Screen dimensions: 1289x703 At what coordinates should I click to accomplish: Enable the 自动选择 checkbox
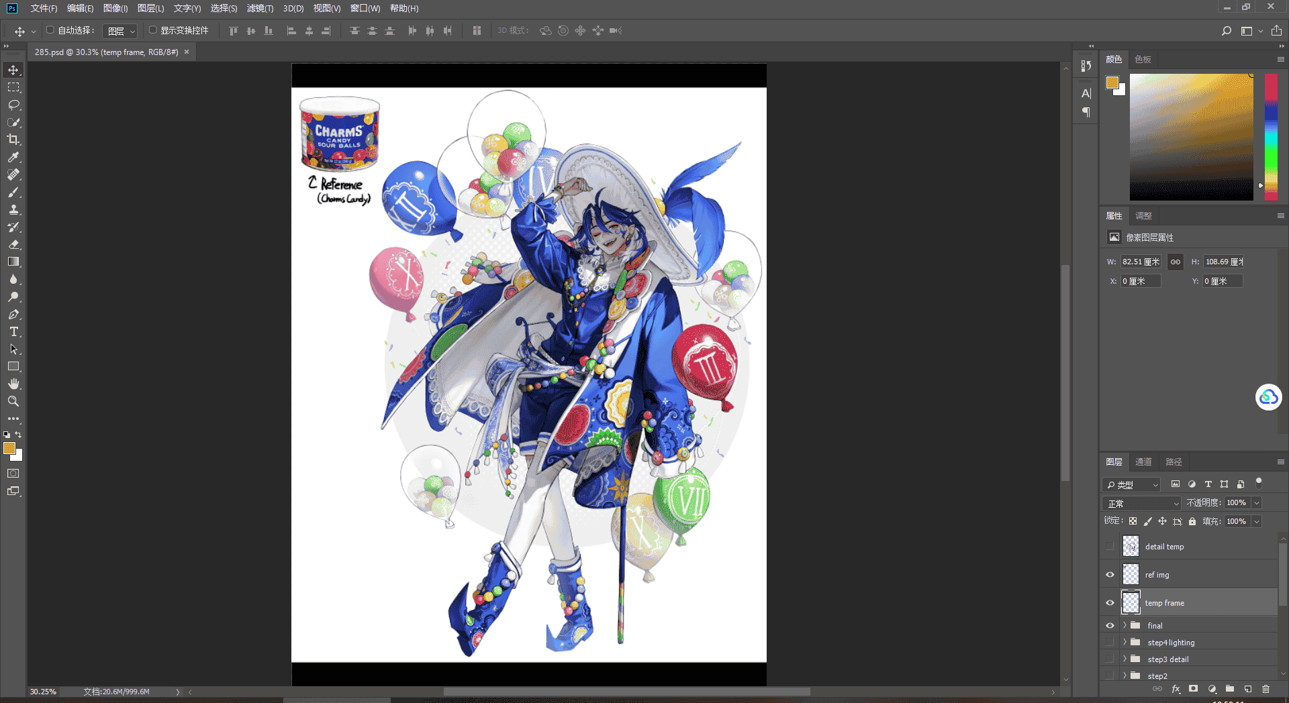point(50,30)
